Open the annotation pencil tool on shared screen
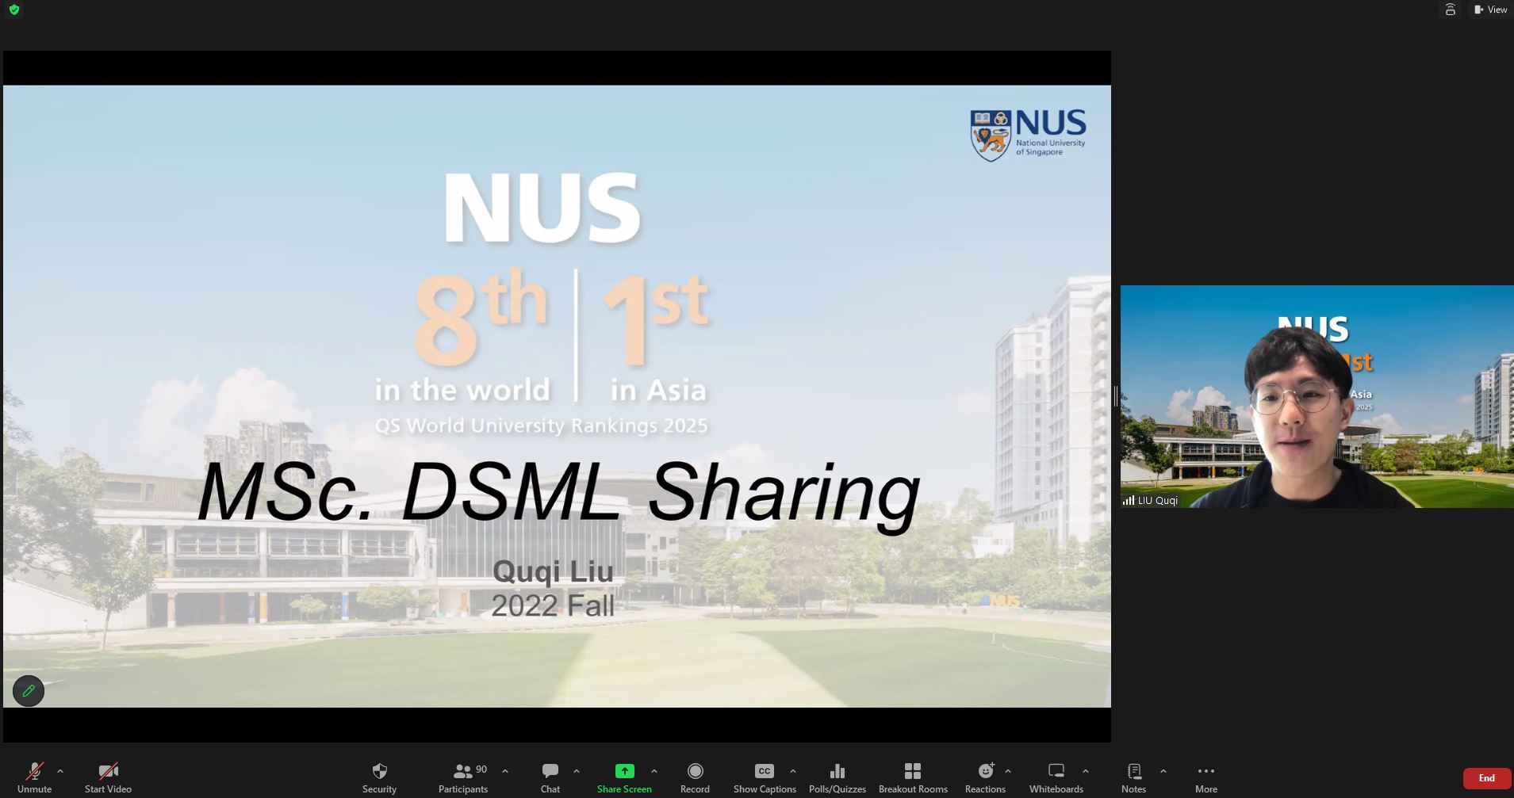Screen dimensions: 1514x798 (29, 690)
